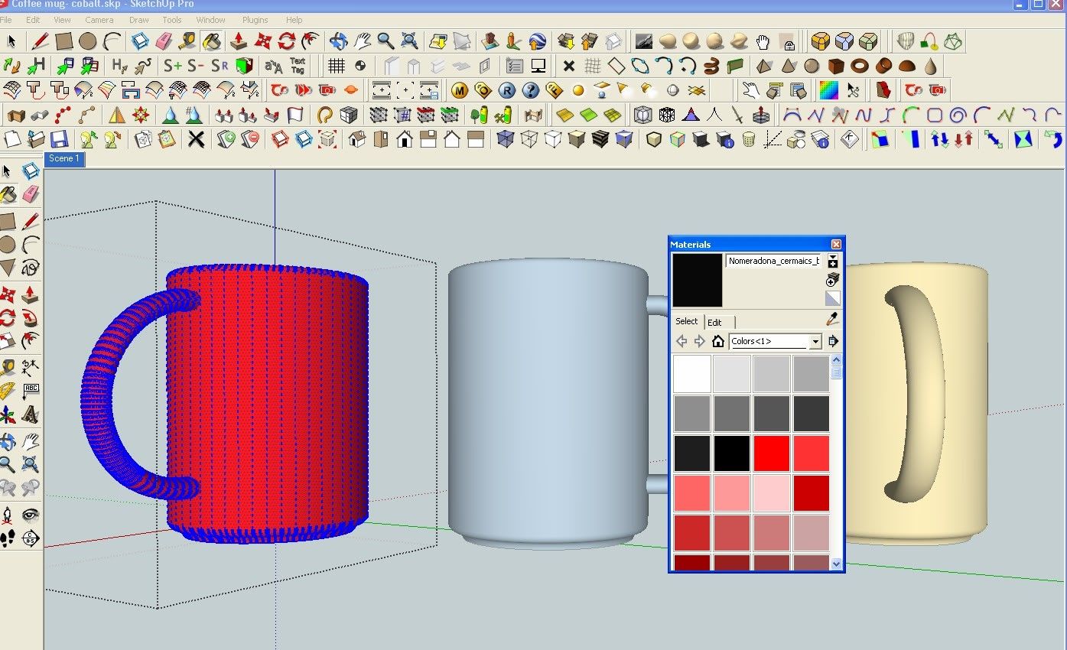Open the Tools menu
The width and height of the screenshot is (1067, 650).
click(x=172, y=20)
